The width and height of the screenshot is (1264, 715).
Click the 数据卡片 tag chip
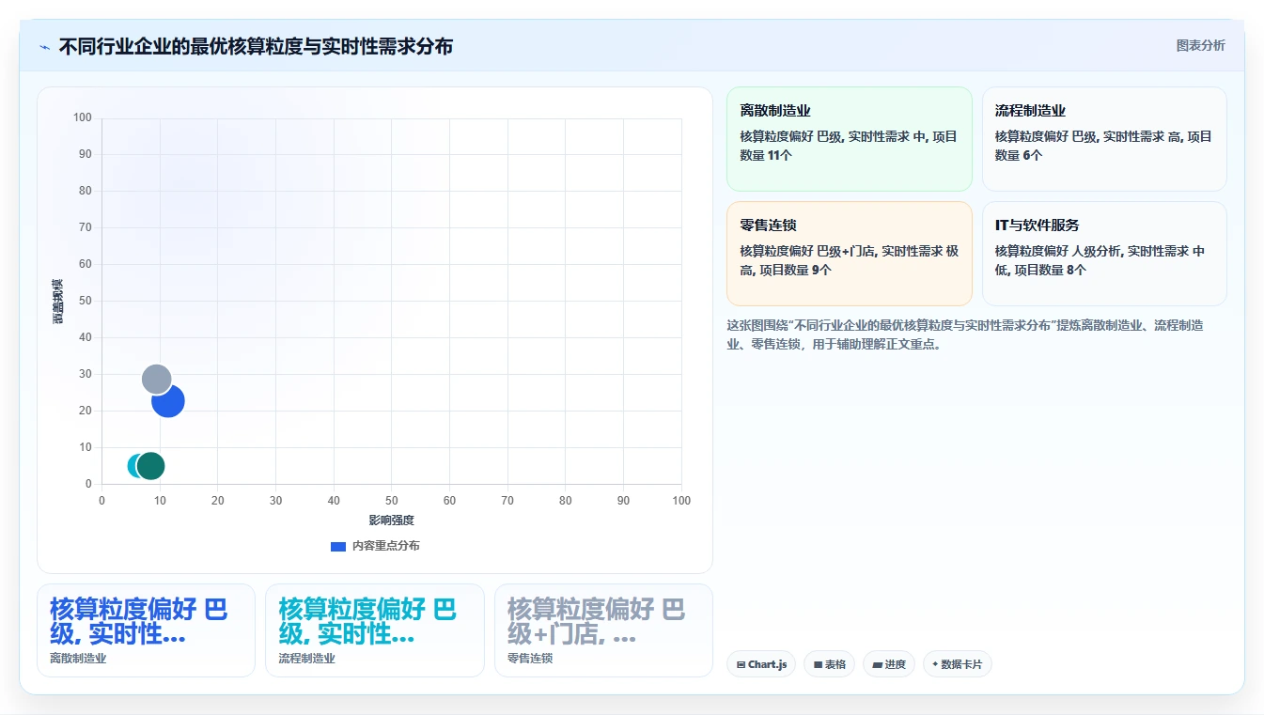pos(957,664)
